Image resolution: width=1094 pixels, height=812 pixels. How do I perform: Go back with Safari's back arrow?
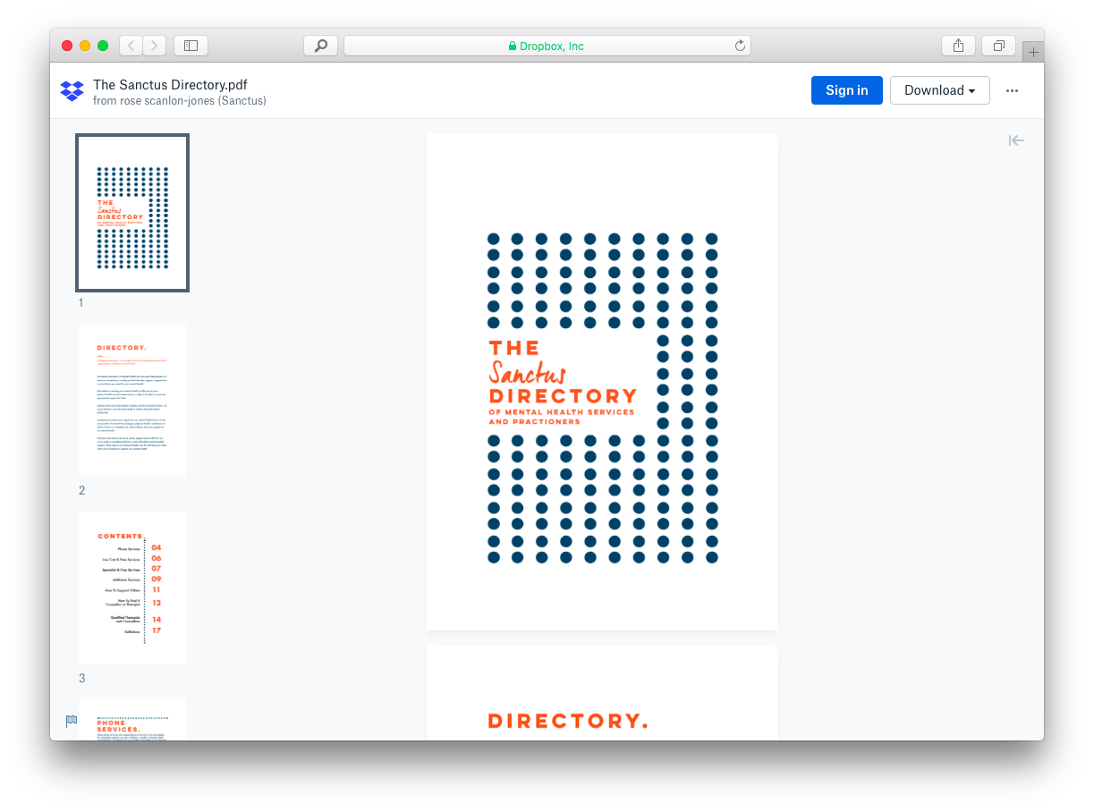[131, 46]
